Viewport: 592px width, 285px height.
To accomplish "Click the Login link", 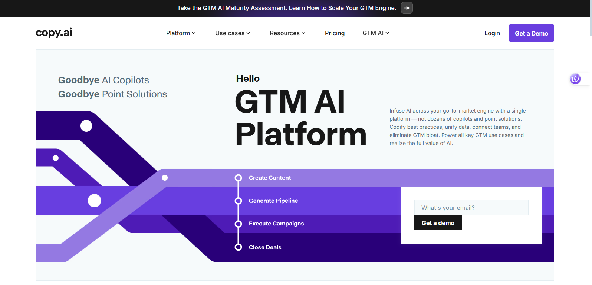I will tap(492, 33).
